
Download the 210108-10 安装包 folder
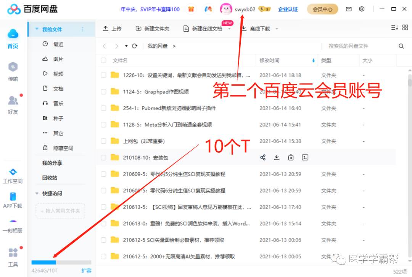click(x=277, y=157)
